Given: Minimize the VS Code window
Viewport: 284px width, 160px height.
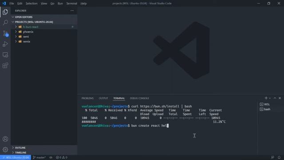Looking at the screenshot, I should click(259, 4).
